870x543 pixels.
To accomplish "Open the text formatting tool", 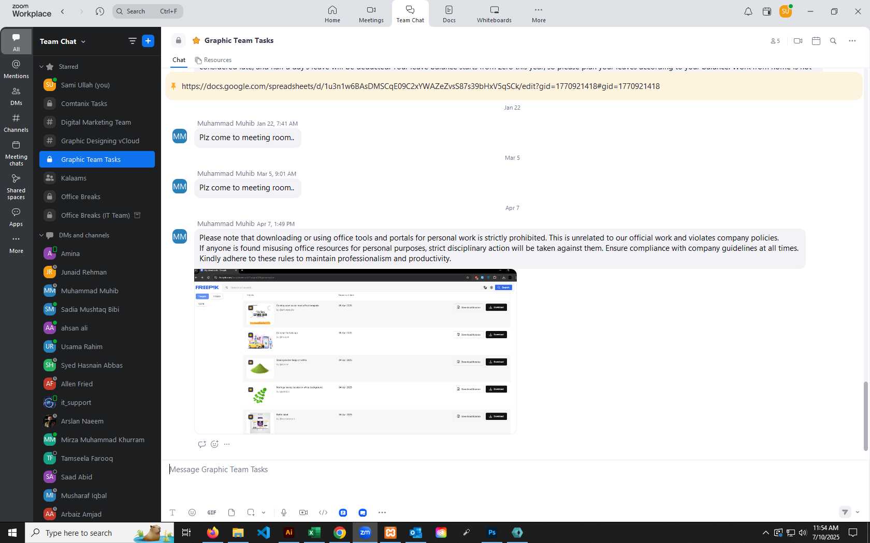I will [x=172, y=512].
